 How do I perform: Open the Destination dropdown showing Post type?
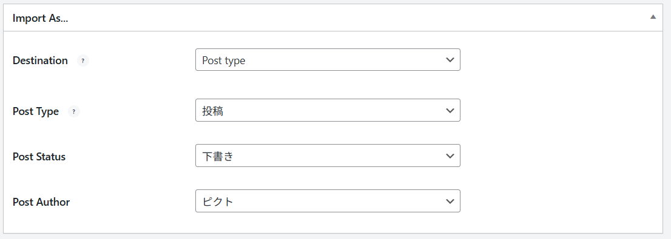click(328, 60)
